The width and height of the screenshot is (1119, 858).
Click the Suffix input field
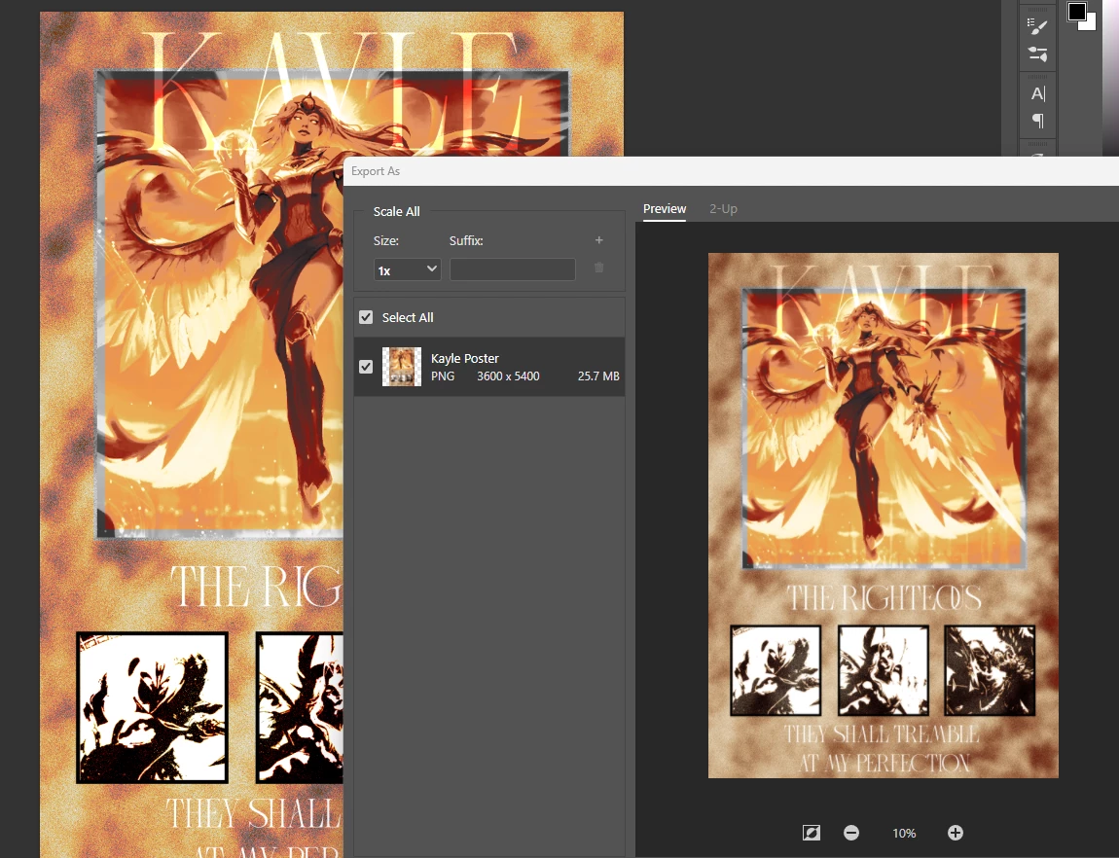click(x=513, y=269)
